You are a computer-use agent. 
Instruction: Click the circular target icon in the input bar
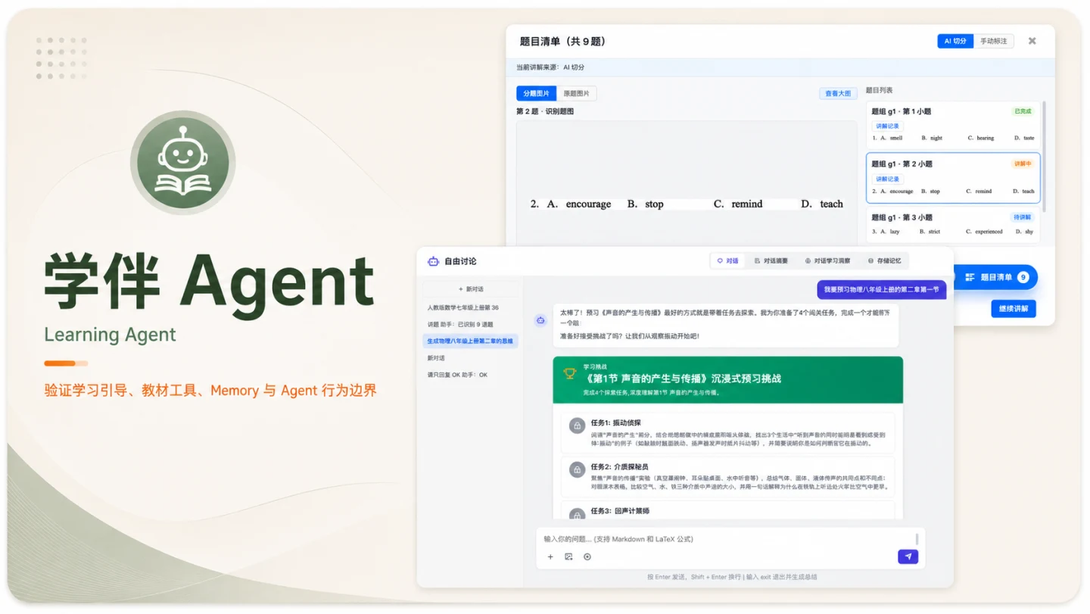(x=587, y=557)
